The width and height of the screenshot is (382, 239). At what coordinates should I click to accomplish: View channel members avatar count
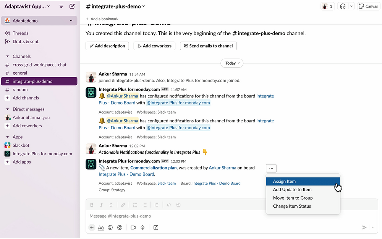pos(327,7)
